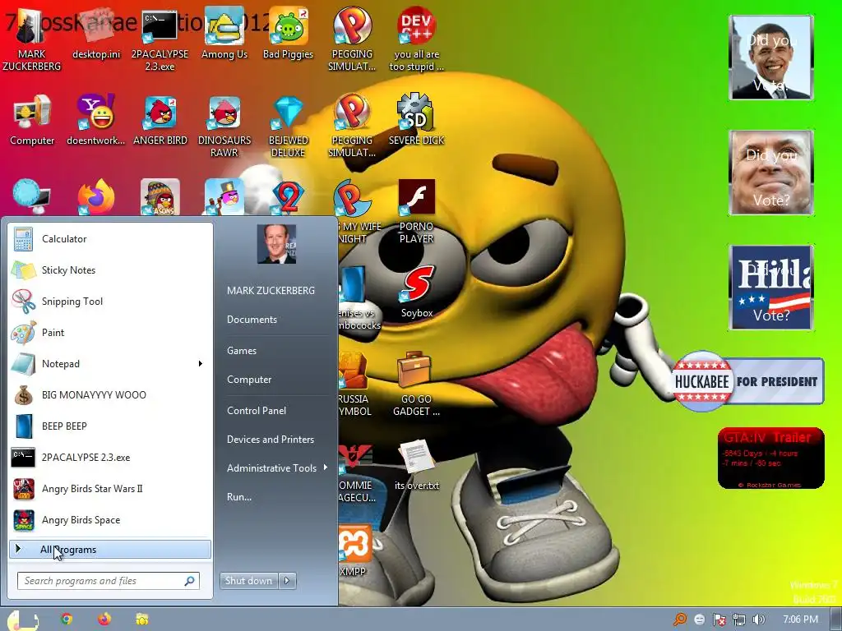Click the Hillary 'Did you Vote?' gadget
842x631 pixels.
click(x=771, y=287)
